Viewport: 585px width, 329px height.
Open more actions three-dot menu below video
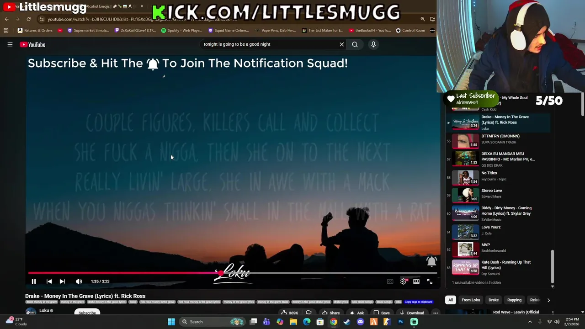coord(435,313)
